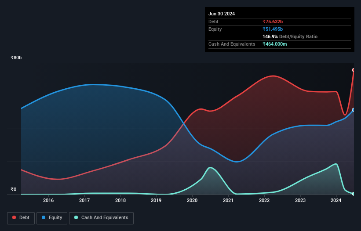Screen dimensions: 361x231
Task: Click the 2019 x-axis label
Action: click(x=156, y=200)
